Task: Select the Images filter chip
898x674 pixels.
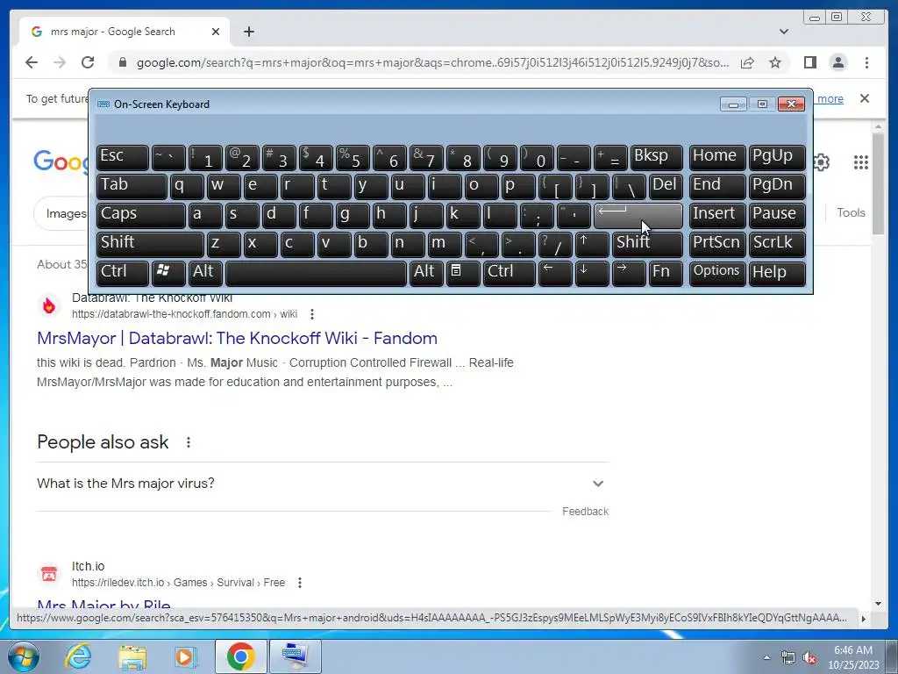Action: click(64, 213)
